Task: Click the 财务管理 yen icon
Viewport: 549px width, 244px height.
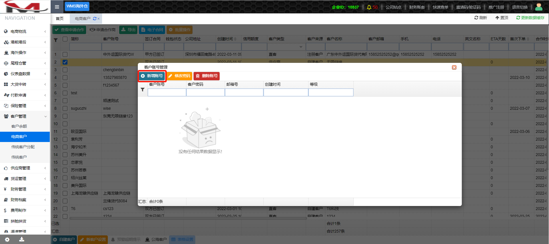Action: [5, 189]
